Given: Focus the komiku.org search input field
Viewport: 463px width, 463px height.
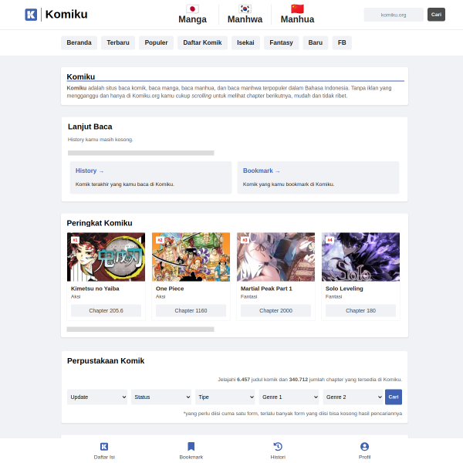Looking at the screenshot, I should tap(394, 15).
